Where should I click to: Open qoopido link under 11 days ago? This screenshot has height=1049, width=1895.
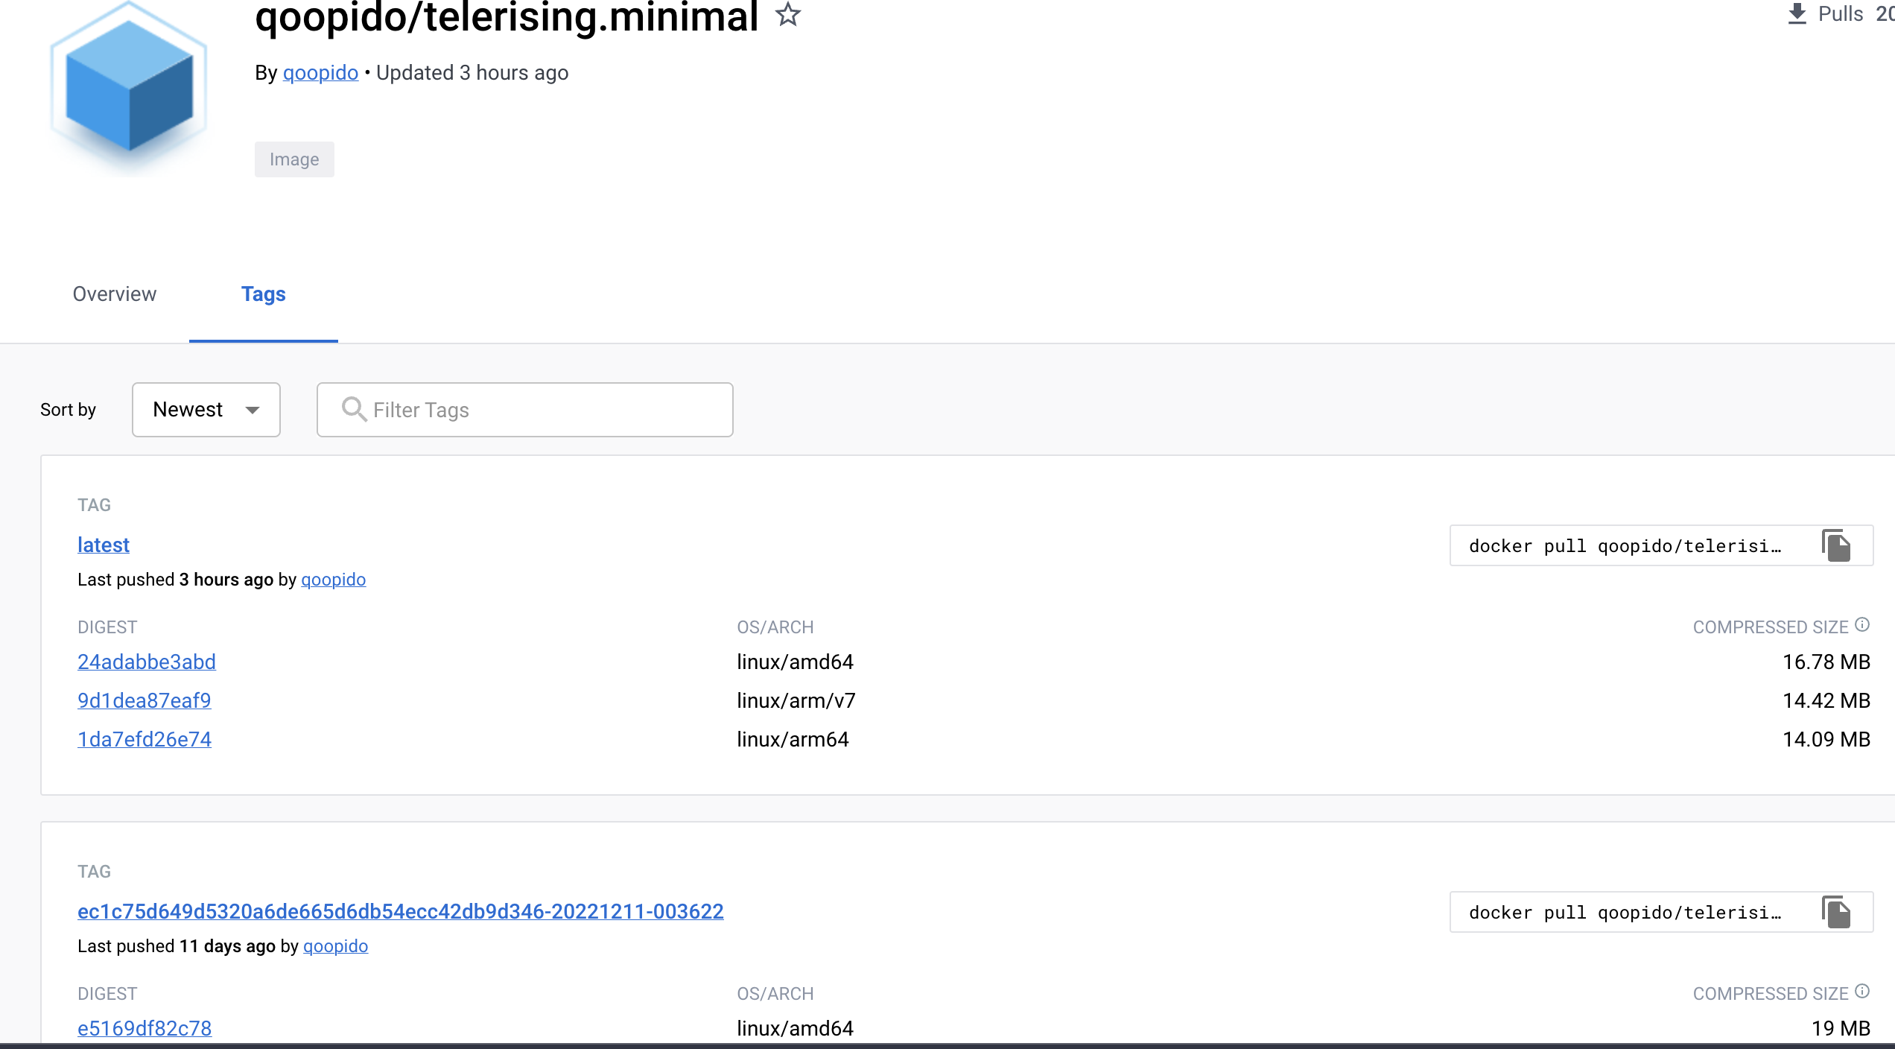(x=335, y=946)
